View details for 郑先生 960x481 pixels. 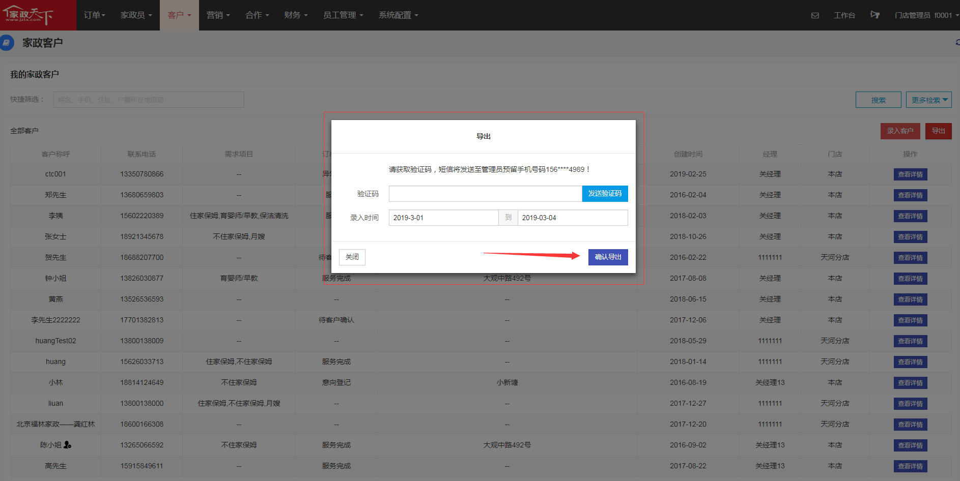(910, 195)
